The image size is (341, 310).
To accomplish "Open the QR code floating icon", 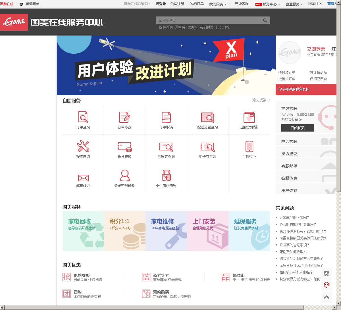I will pyautogui.click(x=327, y=274).
